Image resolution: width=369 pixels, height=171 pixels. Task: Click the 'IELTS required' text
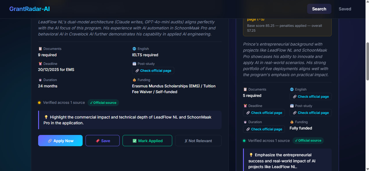[x=145, y=55]
